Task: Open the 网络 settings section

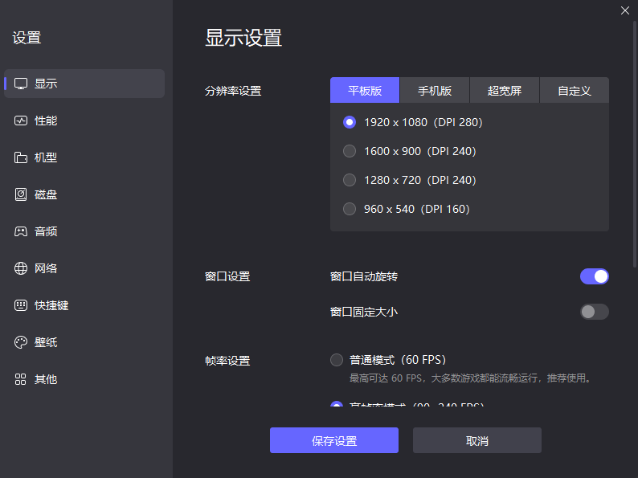Action: coord(84,268)
